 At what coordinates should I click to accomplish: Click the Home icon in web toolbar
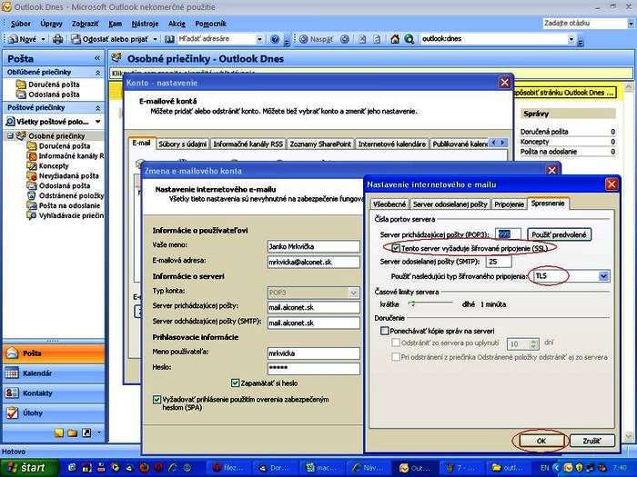point(395,39)
